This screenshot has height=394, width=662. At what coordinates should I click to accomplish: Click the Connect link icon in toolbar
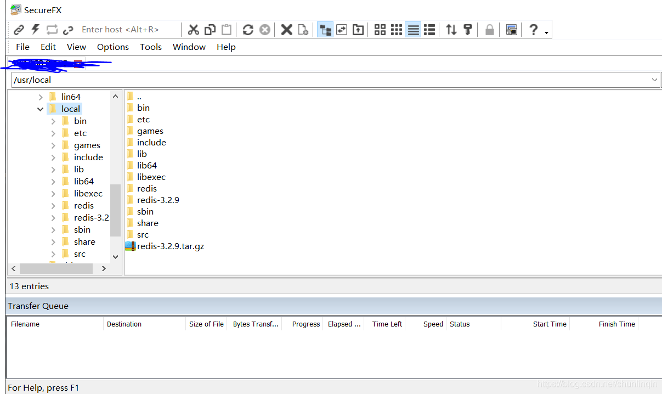coord(19,30)
